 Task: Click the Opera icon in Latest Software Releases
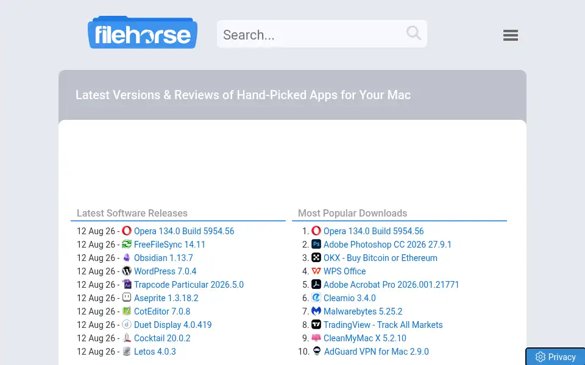(x=127, y=231)
